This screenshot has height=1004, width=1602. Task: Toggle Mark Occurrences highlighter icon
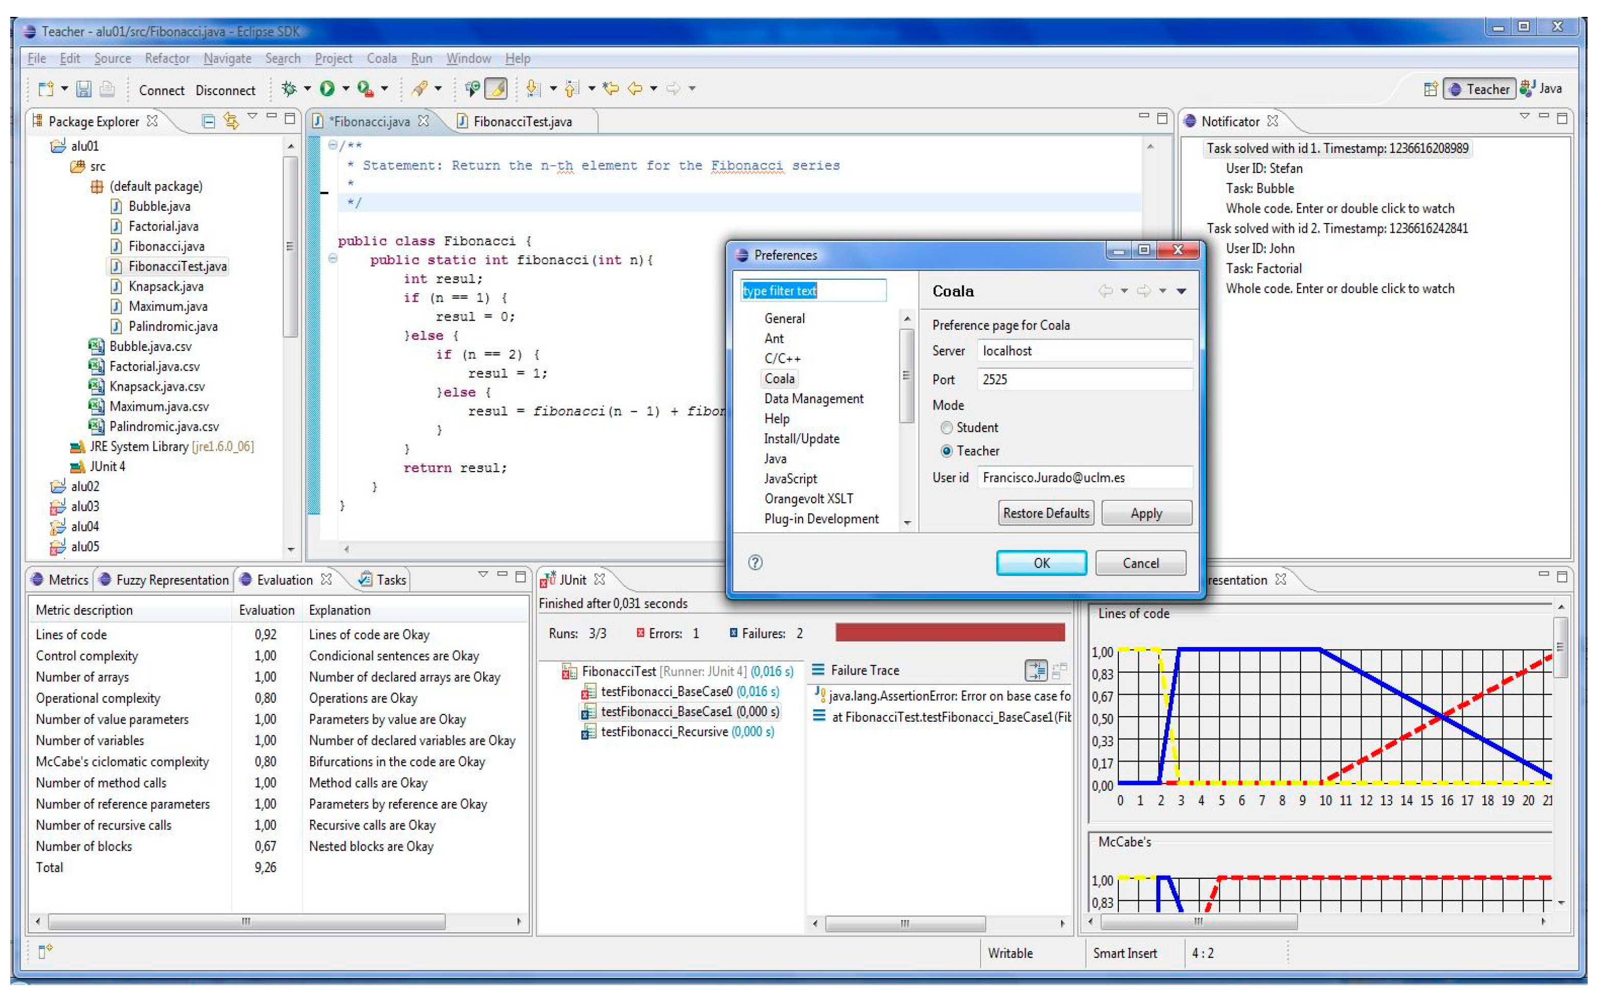pyautogui.click(x=495, y=88)
